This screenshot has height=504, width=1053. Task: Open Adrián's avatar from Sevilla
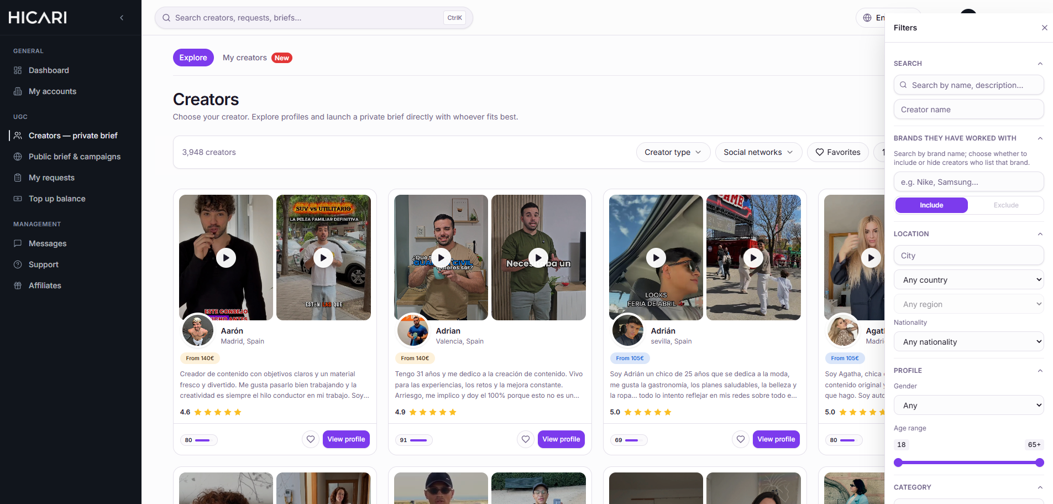[x=628, y=330]
